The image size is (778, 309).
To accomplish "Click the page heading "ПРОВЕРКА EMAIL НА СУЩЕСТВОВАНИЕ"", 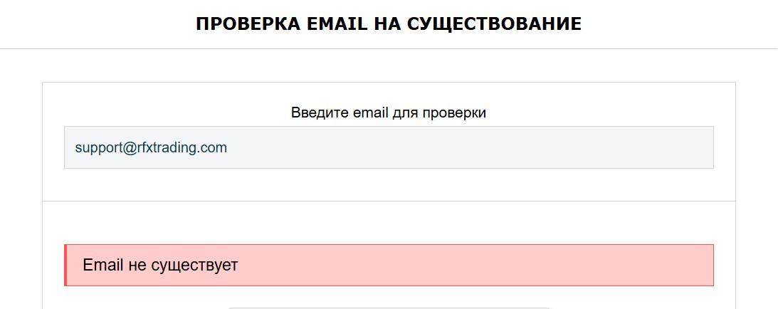I will click(389, 24).
